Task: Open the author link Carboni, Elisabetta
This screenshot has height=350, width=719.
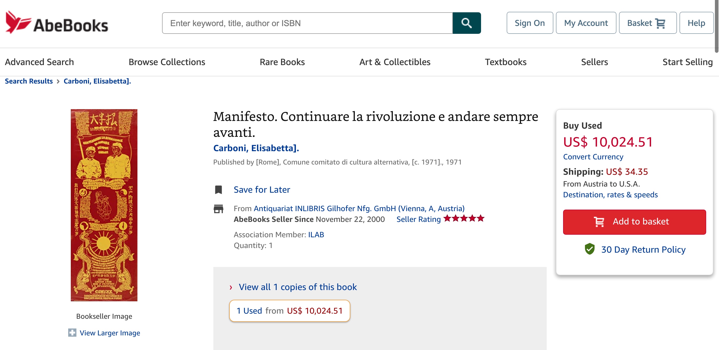Action: coord(256,148)
